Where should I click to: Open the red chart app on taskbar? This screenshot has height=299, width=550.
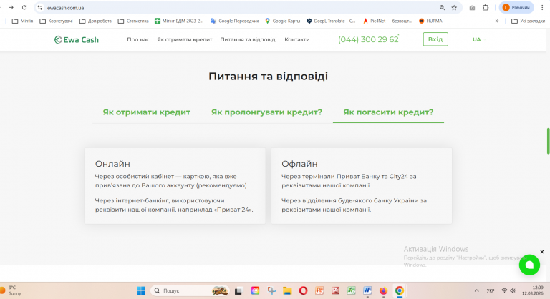click(x=335, y=290)
